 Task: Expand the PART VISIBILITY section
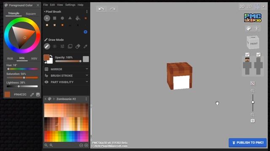tap(66, 82)
